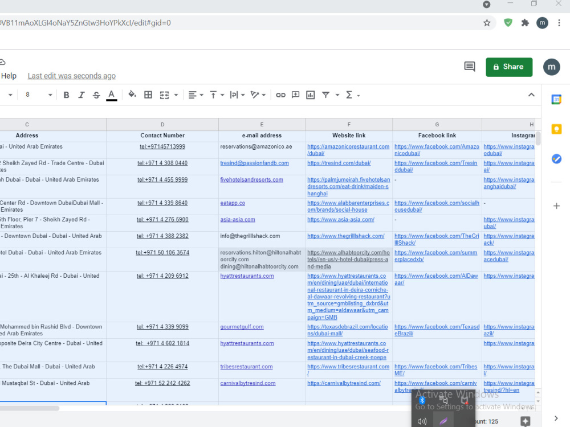Toggle bold formatting
This screenshot has width=570, height=427.
(x=66, y=95)
